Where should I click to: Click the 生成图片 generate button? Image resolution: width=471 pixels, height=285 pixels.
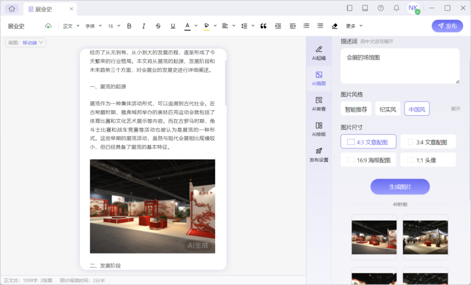pos(400,187)
